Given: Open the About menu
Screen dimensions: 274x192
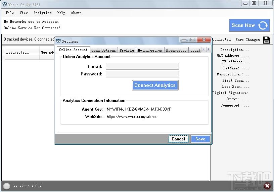Looking at the screenshot, I should (x=76, y=13).
